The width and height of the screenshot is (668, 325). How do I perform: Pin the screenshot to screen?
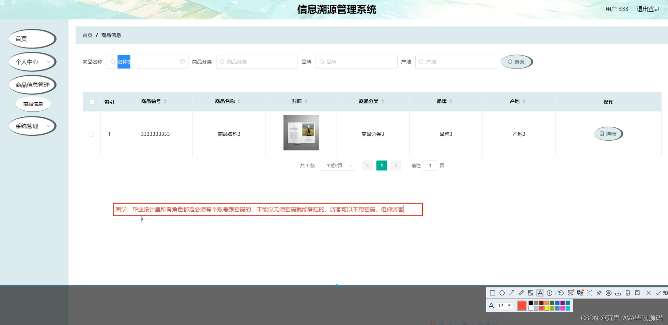(x=599, y=293)
